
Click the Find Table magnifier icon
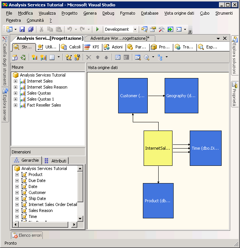click(x=138, y=57)
